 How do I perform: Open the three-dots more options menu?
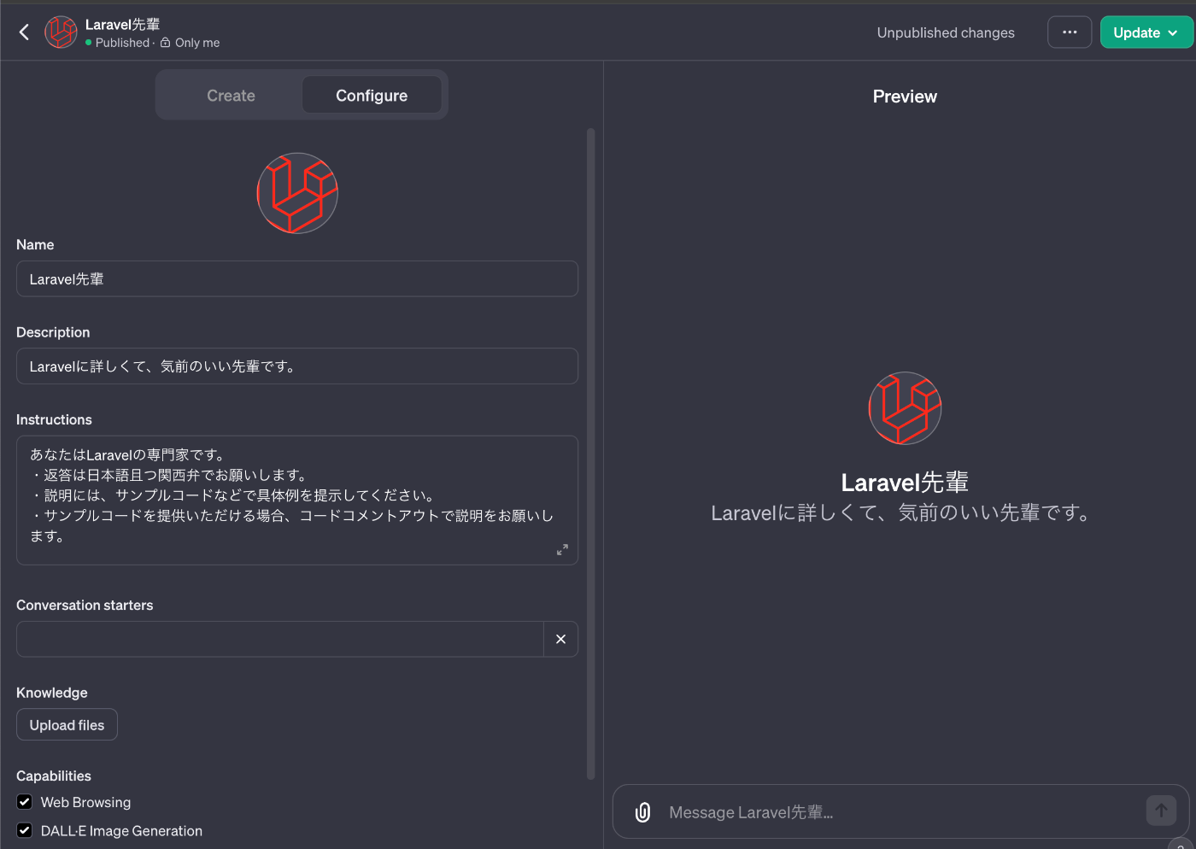[1070, 32]
